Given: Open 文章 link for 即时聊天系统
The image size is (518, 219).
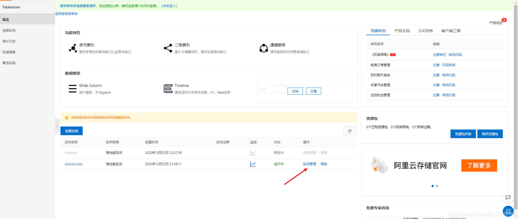Looking at the screenshot, I should point(436,75).
